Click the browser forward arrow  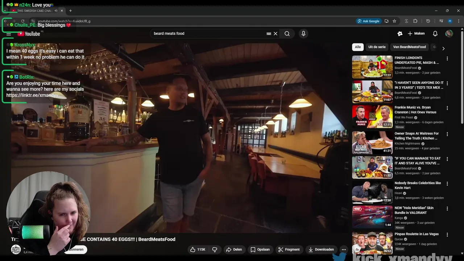click(14, 21)
